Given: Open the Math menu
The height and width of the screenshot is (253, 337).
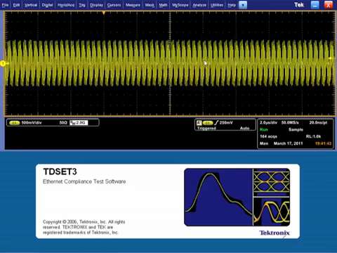Looking at the screenshot, I should (x=163, y=5).
